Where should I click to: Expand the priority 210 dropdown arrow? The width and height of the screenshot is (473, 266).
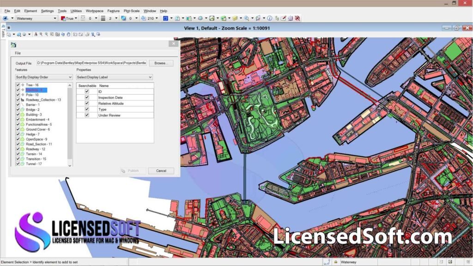tap(157, 18)
